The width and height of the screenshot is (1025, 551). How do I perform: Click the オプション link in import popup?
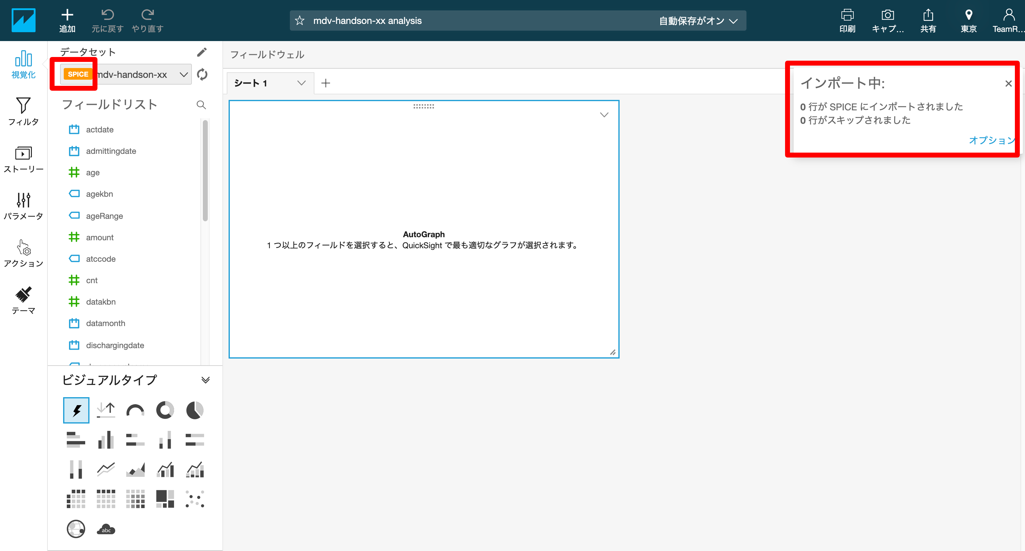[x=992, y=140]
